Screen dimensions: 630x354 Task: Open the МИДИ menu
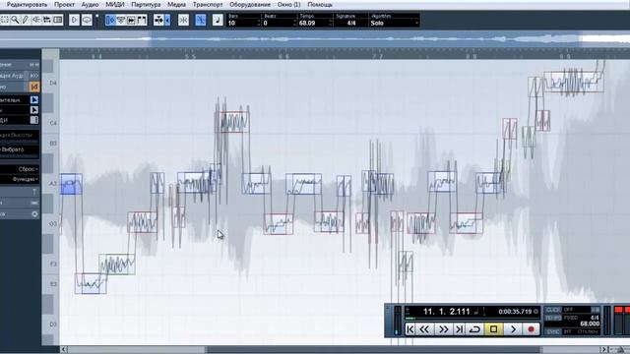pyautogui.click(x=115, y=4)
